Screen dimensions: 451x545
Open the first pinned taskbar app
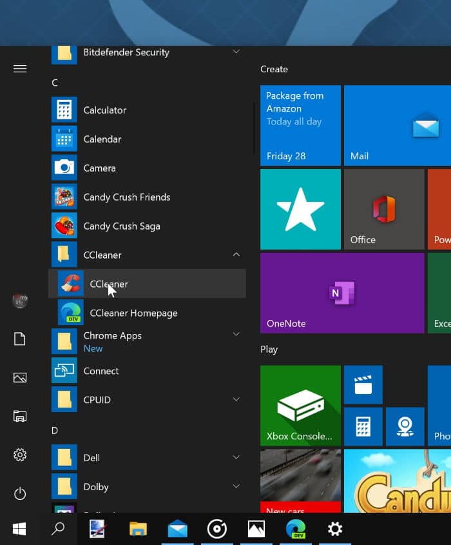[x=97, y=529]
